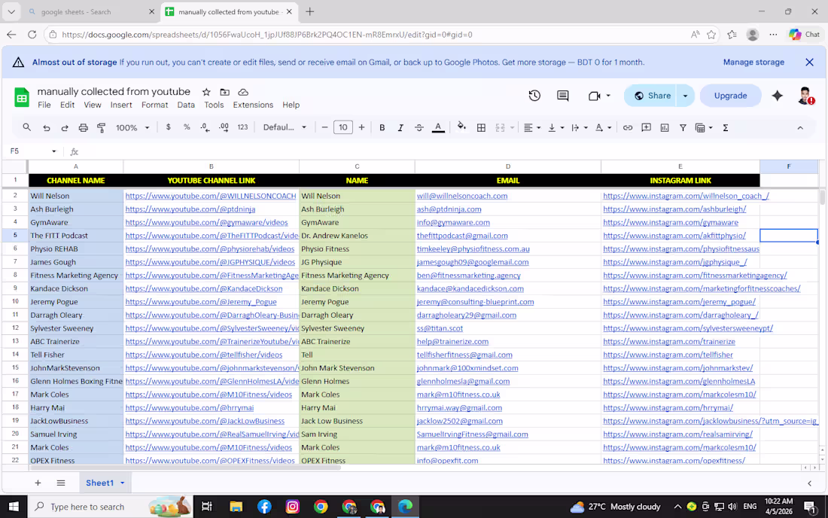828x518 pixels.
Task: Create a filter with the funnel icon
Action: click(683, 127)
